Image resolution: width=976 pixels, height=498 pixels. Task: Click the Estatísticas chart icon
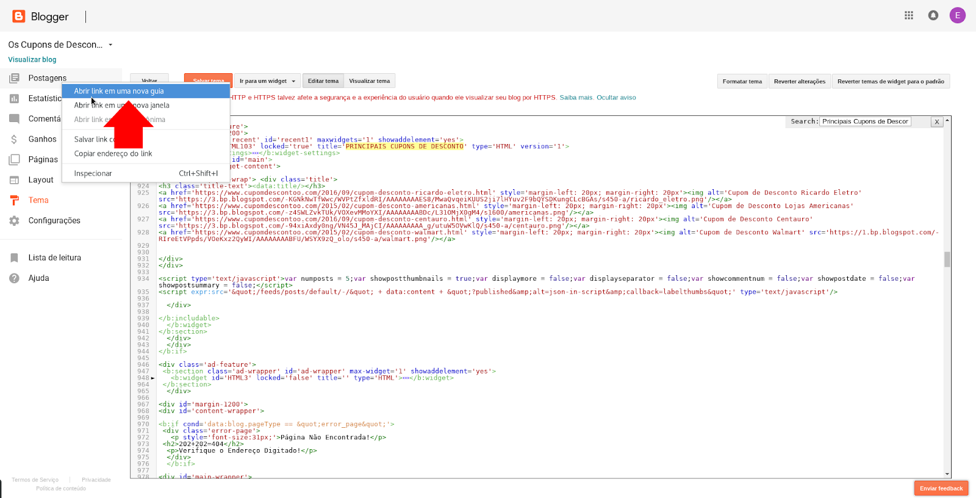click(x=14, y=98)
